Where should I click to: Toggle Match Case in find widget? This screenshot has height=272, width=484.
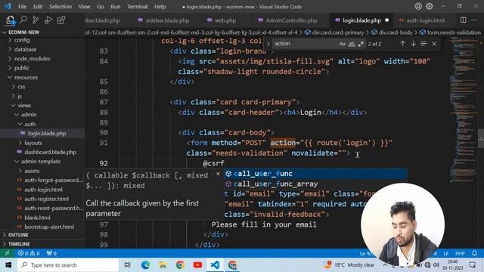point(342,44)
